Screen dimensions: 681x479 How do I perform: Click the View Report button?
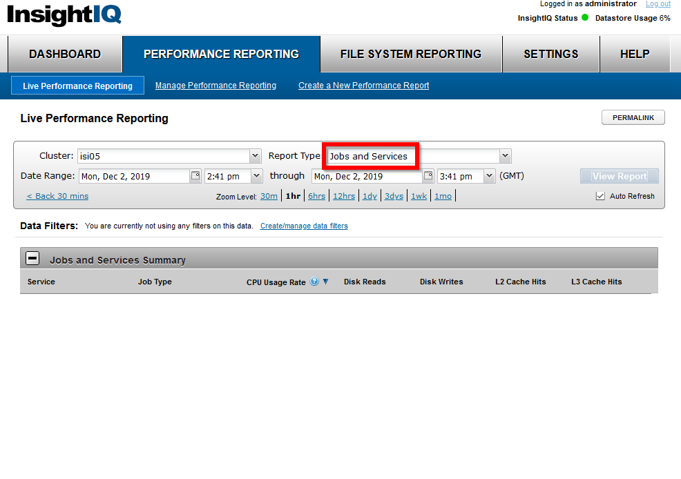coord(619,176)
